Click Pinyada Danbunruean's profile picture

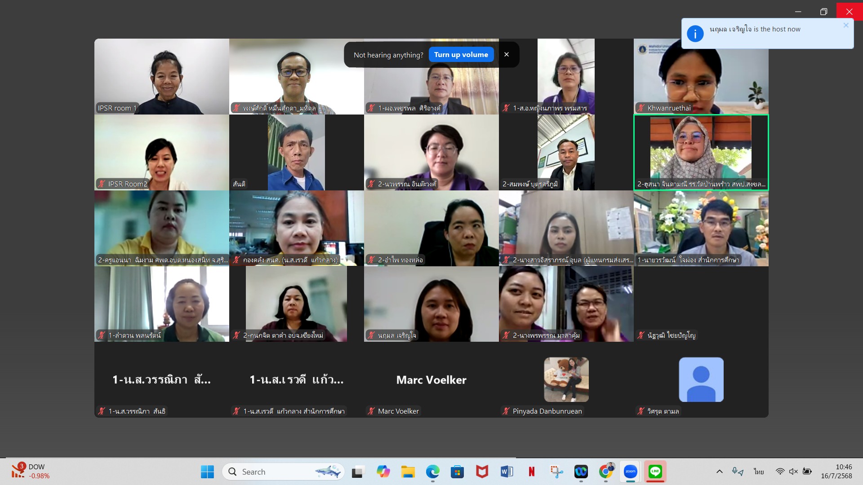point(566,379)
